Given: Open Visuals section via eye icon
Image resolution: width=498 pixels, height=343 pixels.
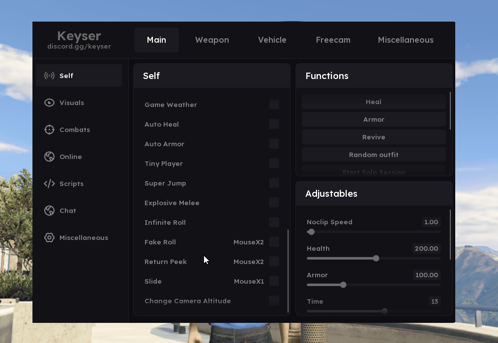Looking at the screenshot, I should click(x=49, y=103).
